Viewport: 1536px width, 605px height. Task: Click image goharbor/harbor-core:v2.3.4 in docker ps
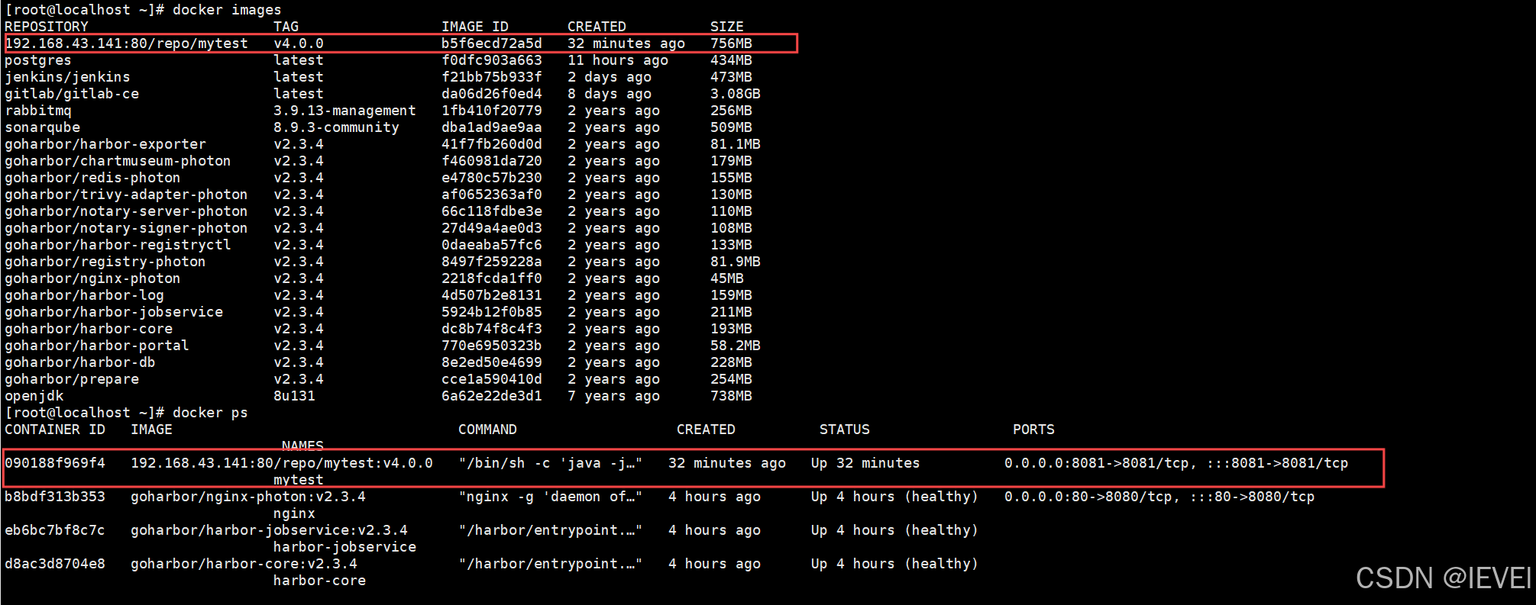point(244,564)
